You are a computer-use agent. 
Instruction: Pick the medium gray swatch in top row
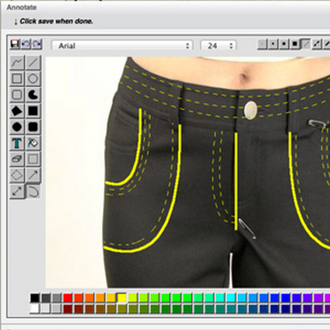[57, 298]
